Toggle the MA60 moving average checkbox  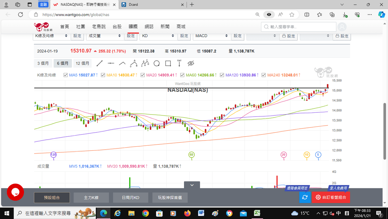(x=182, y=75)
